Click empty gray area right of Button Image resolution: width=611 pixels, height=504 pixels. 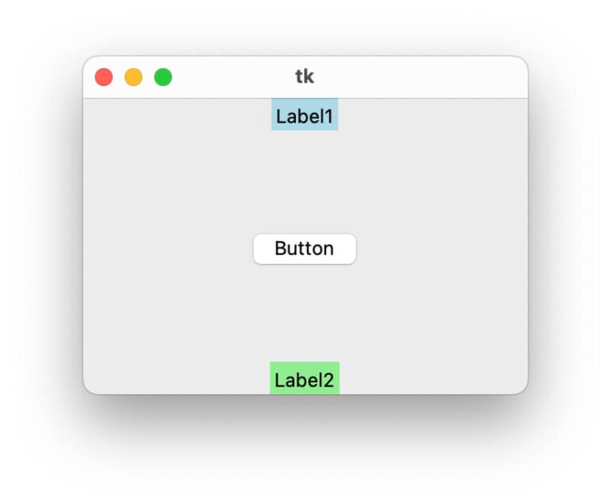point(442,249)
